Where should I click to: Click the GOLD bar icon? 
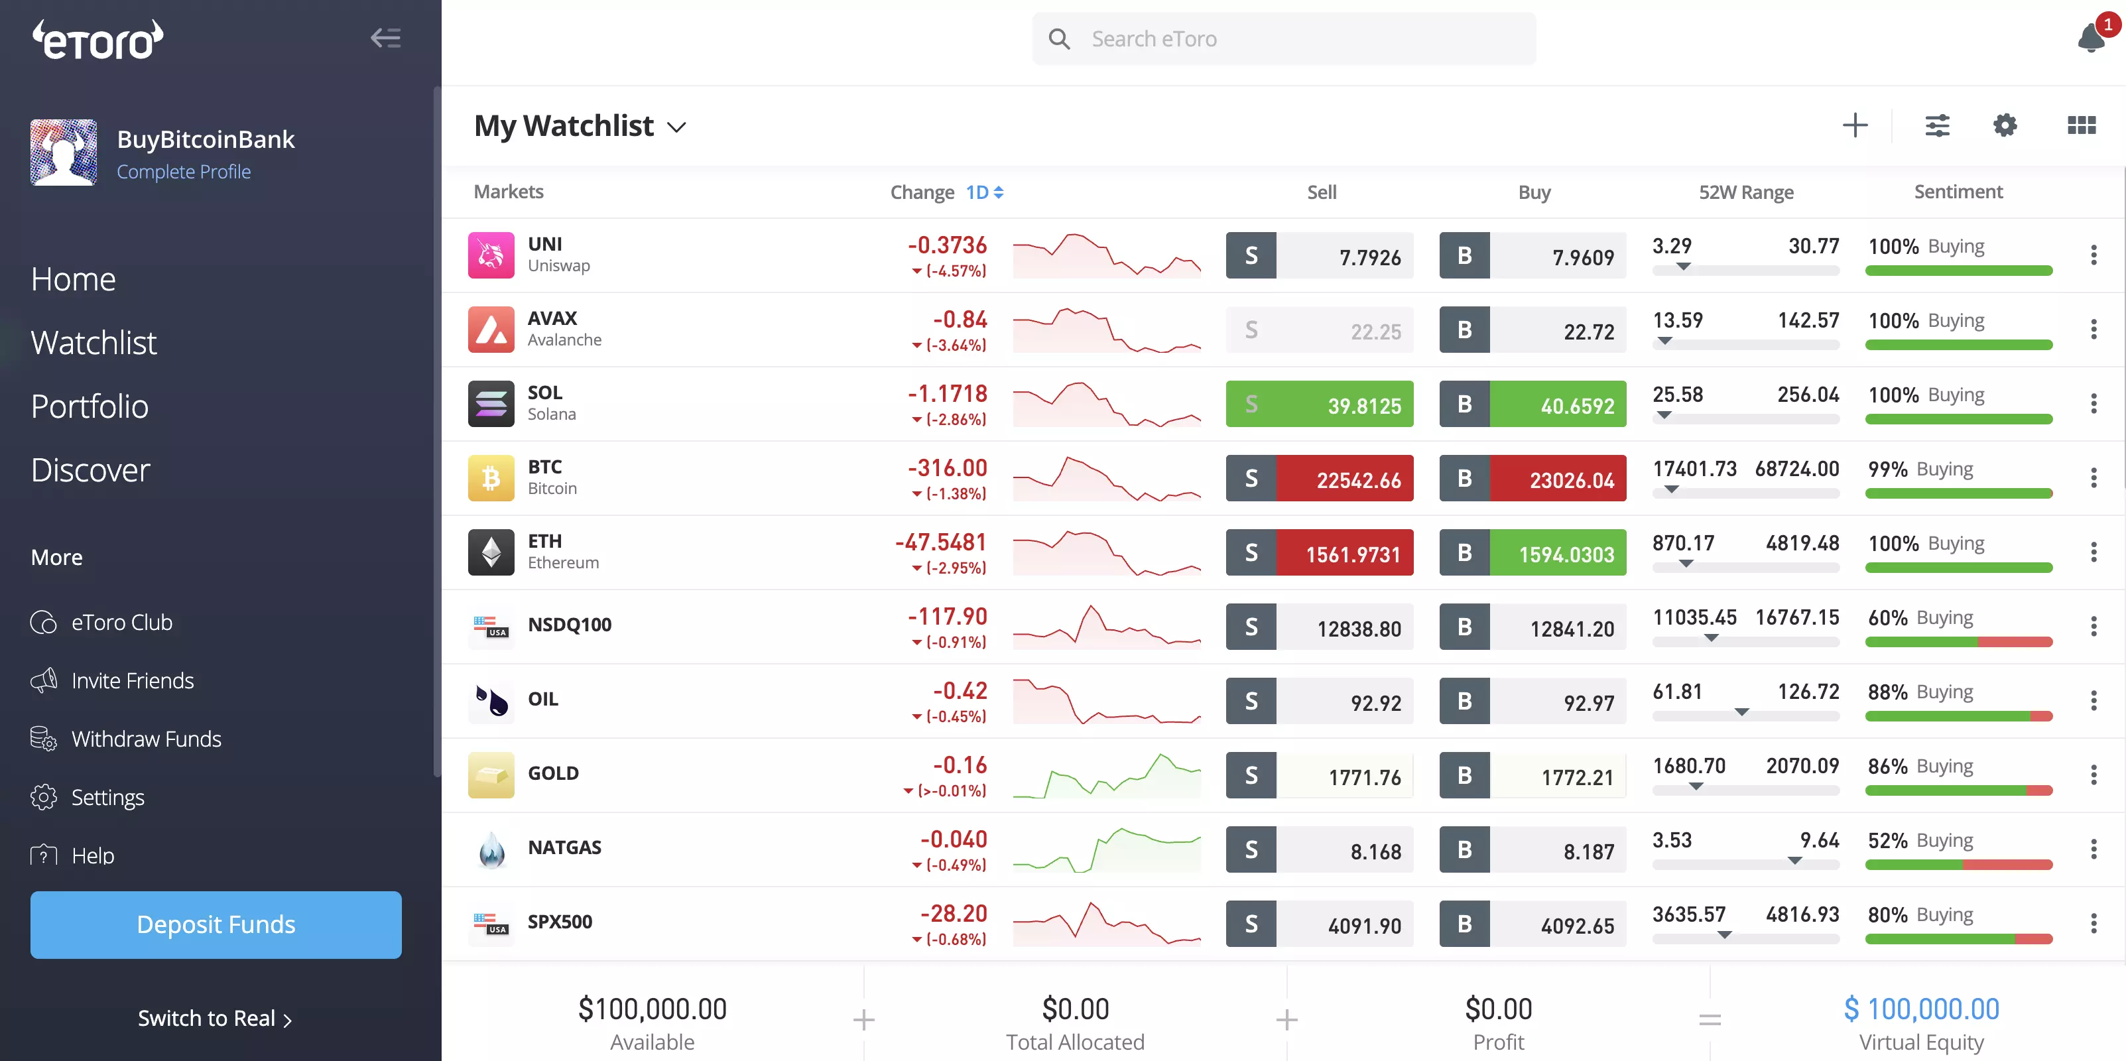click(491, 775)
